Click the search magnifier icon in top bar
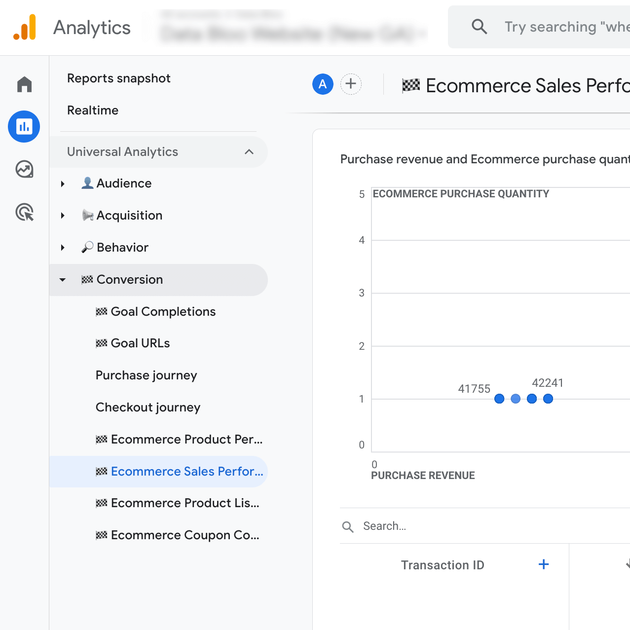630x630 pixels. (x=479, y=27)
